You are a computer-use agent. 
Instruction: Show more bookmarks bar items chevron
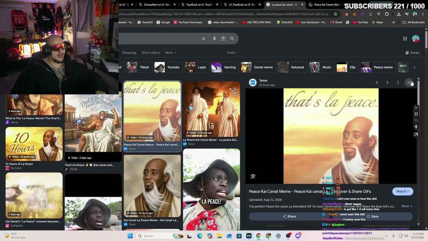(x=394, y=22)
